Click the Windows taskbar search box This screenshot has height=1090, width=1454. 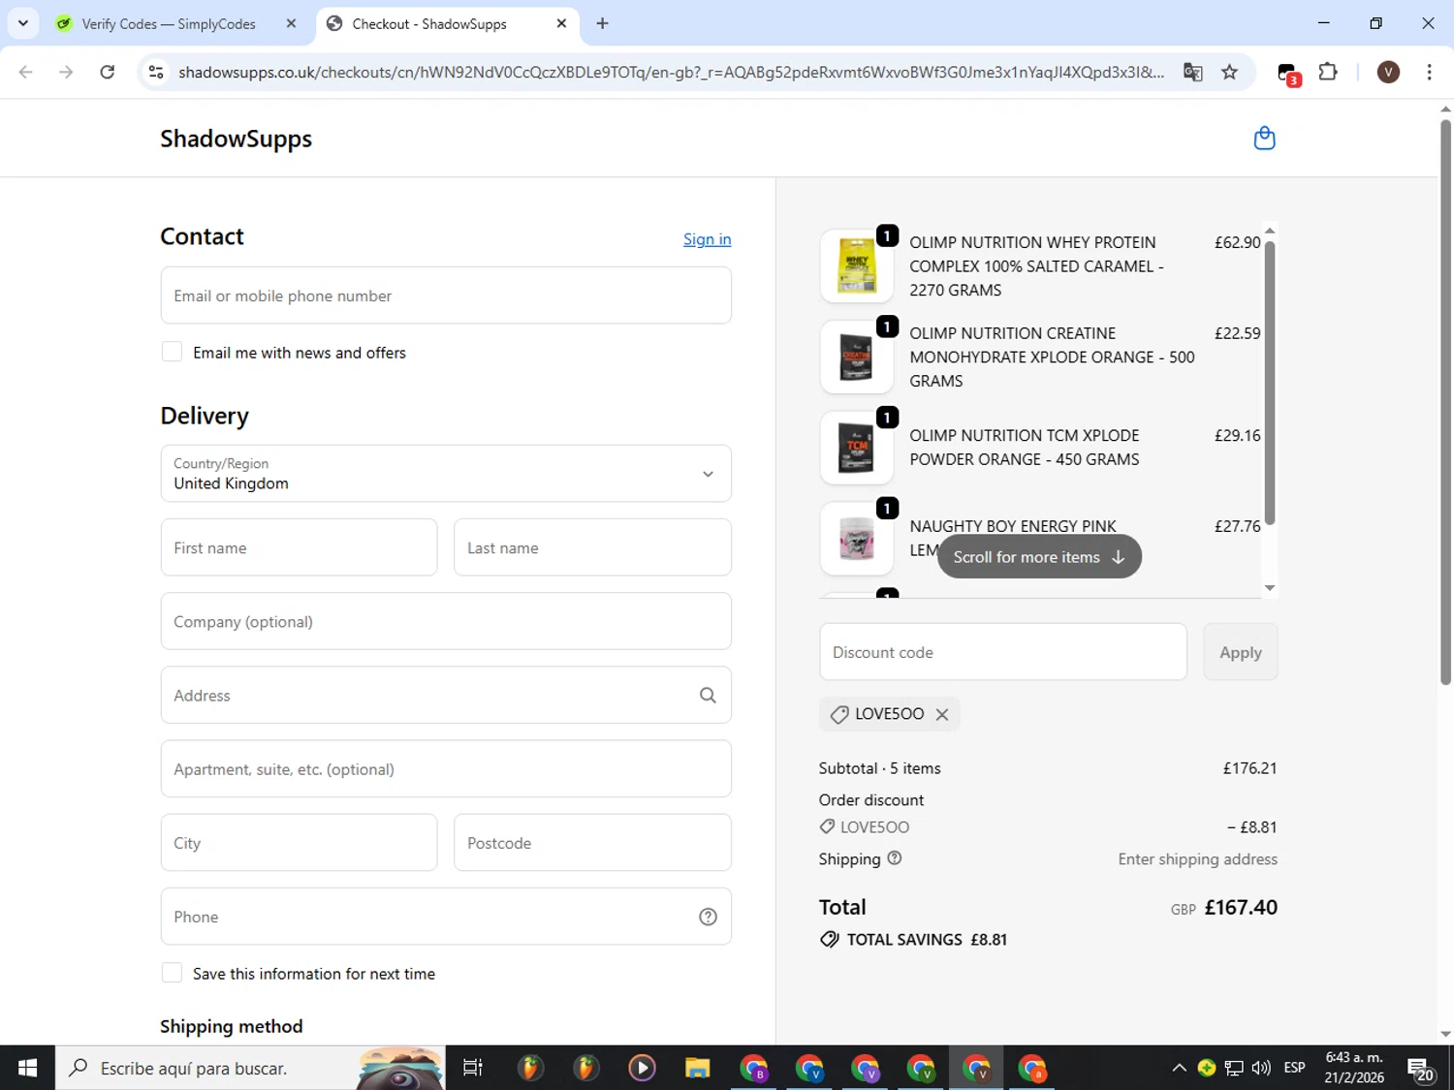(250, 1068)
